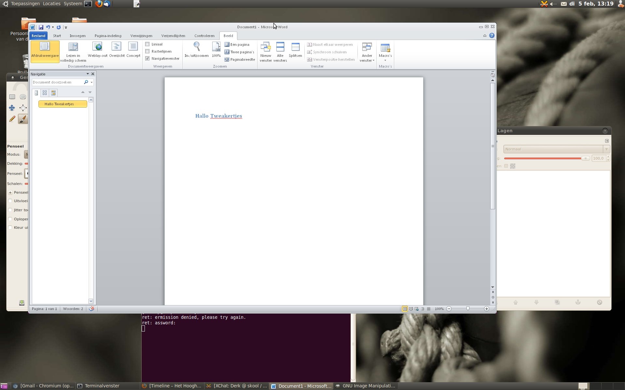Open search options dropdown in Navigatie pane

[91, 83]
